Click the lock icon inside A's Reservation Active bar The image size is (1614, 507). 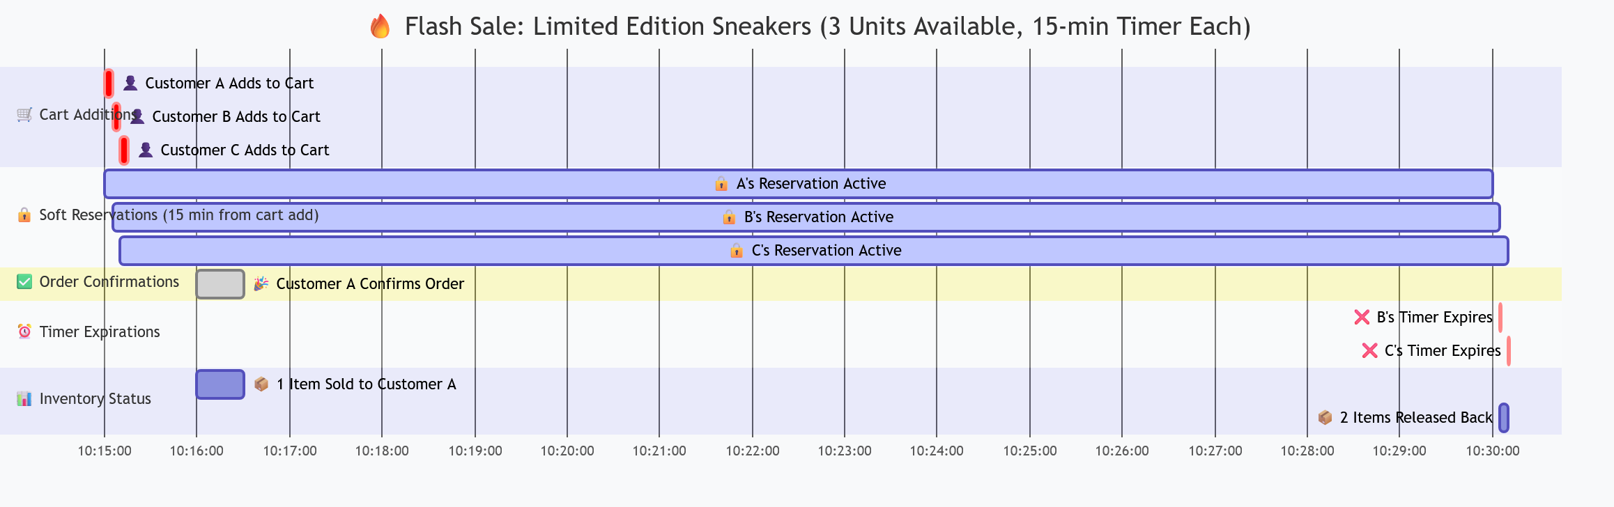coord(721,184)
